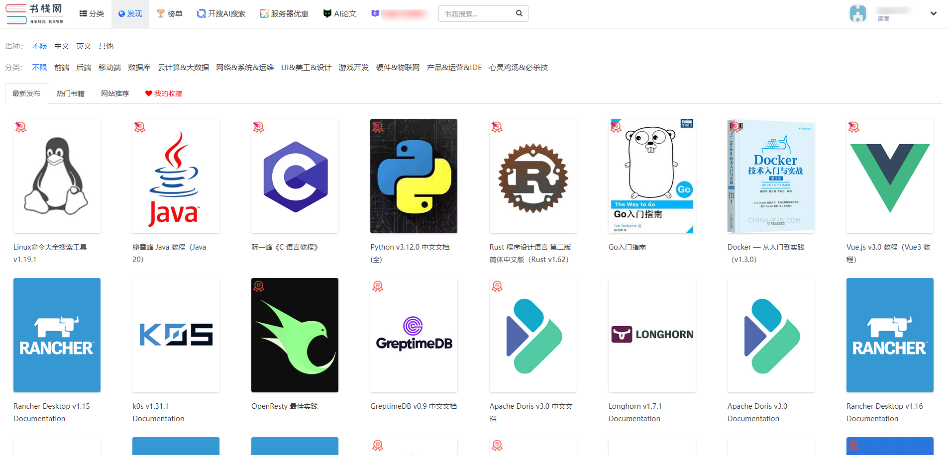Switch to the 网站推荐 tab
The image size is (949, 455).
pyautogui.click(x=115, y=93)
